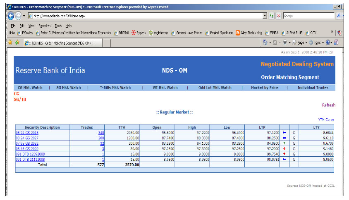Open the YTM Curve link

coord(326,120)
